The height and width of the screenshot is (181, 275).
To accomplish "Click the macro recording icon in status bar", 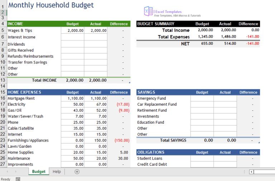I will [x=18, y=179].
